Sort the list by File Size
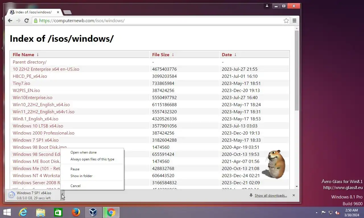The image size is (364, 218). point(163,54)
